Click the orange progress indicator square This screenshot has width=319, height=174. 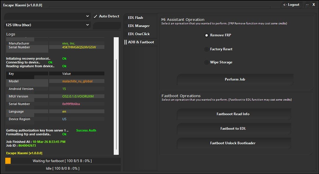[8, 161]
